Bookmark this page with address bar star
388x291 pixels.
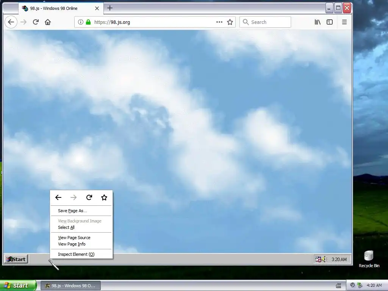click(230, 22)
